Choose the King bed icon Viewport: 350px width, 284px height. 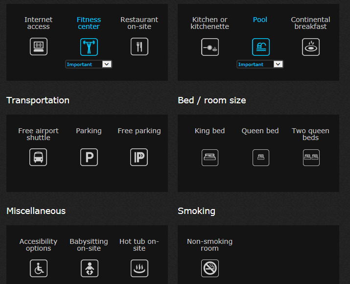point(210,158)
